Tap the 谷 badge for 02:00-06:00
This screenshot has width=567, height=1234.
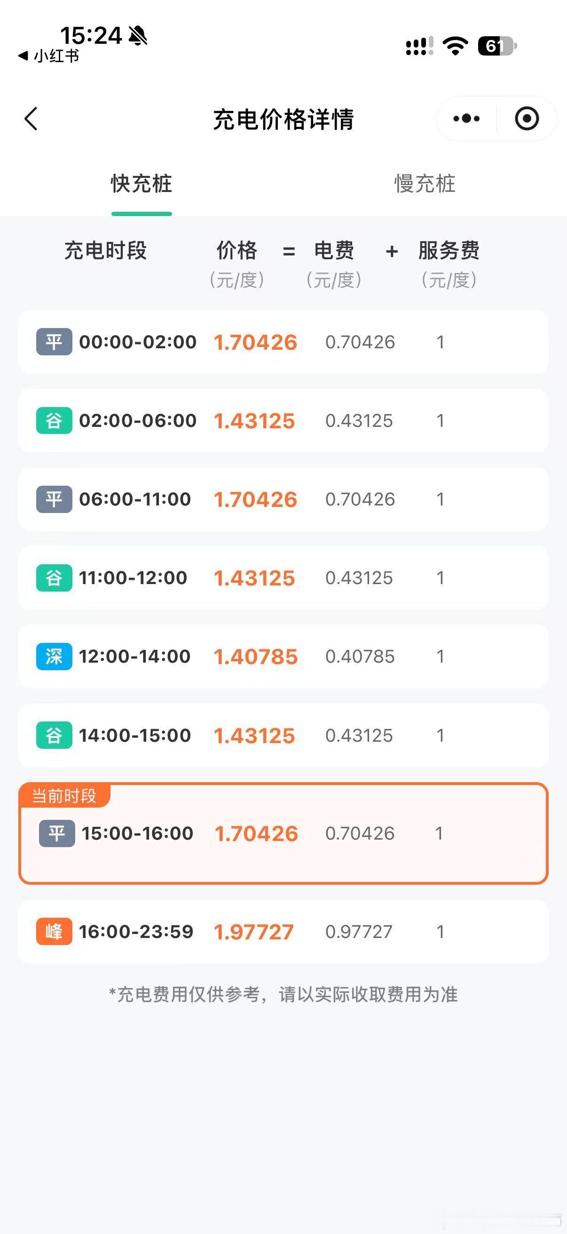(x=54, y=420)
